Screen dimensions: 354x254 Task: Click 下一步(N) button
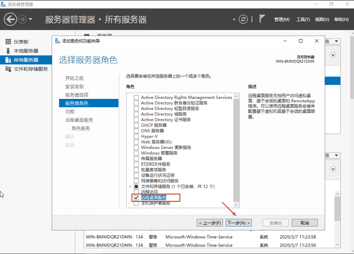[238, 223]
